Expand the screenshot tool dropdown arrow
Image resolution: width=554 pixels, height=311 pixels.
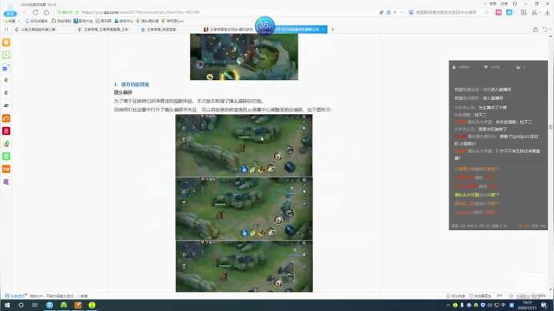539,13
